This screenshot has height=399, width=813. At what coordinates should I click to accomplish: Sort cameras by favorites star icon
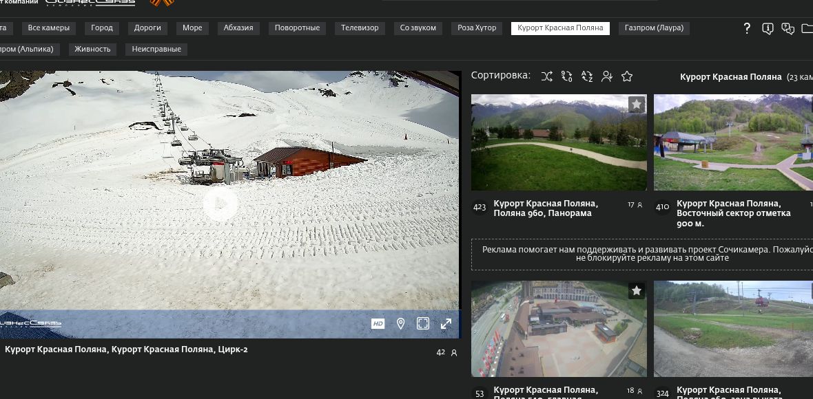click(627, 76)
